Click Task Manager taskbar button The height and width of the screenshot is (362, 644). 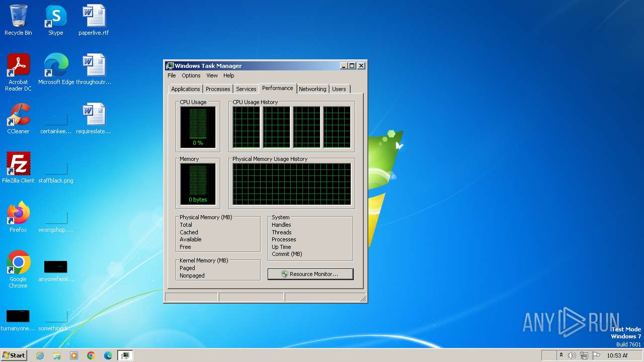(x=125, y=355)
